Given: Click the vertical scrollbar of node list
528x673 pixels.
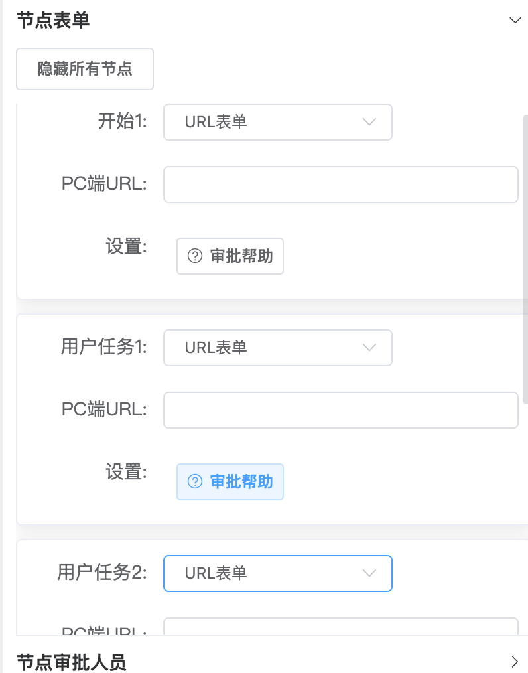Looking at the screenshot, I should click(525, 260).
